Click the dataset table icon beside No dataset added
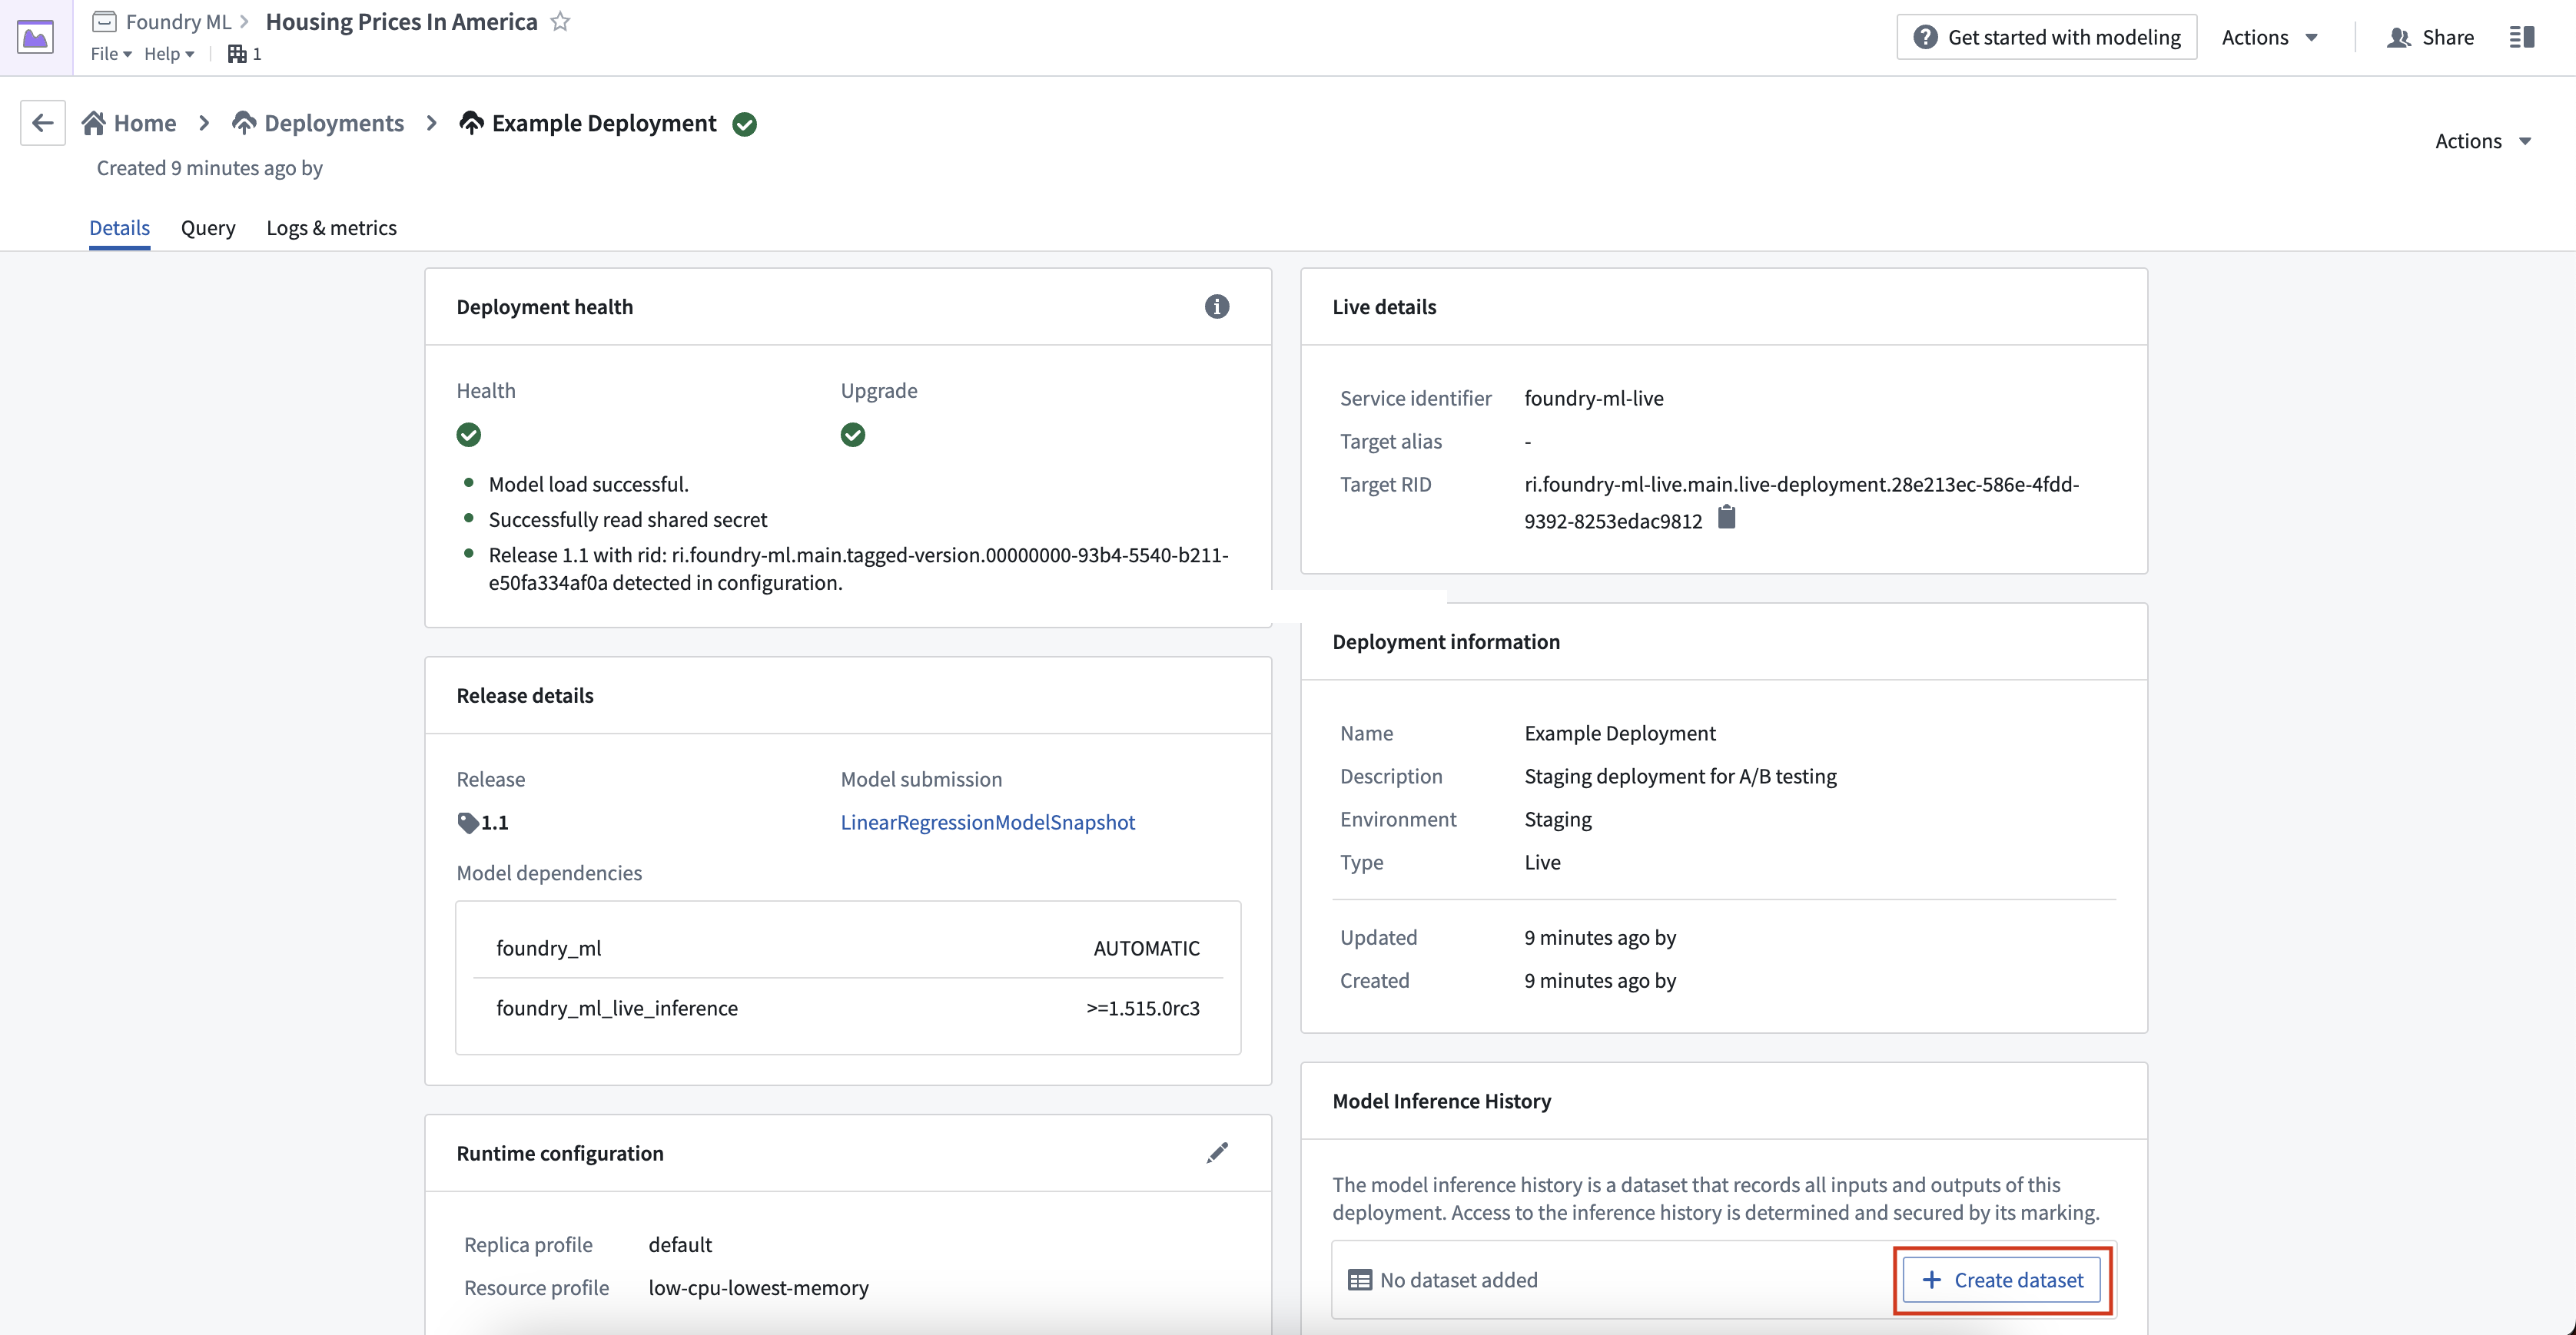 click(1359, 1280)
